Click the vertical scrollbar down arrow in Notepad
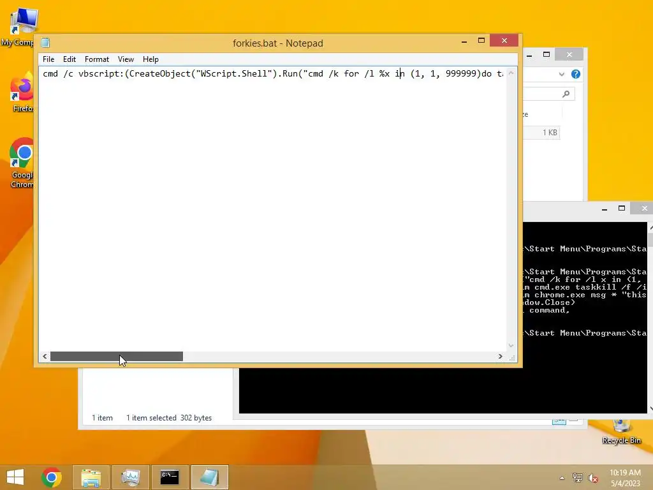The image size is (653, 490). click(511, 345)
